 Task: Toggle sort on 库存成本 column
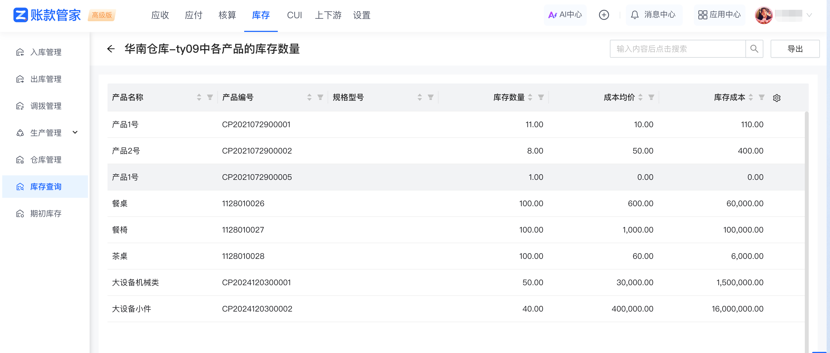pyautogui.click(x=751, y=97)
